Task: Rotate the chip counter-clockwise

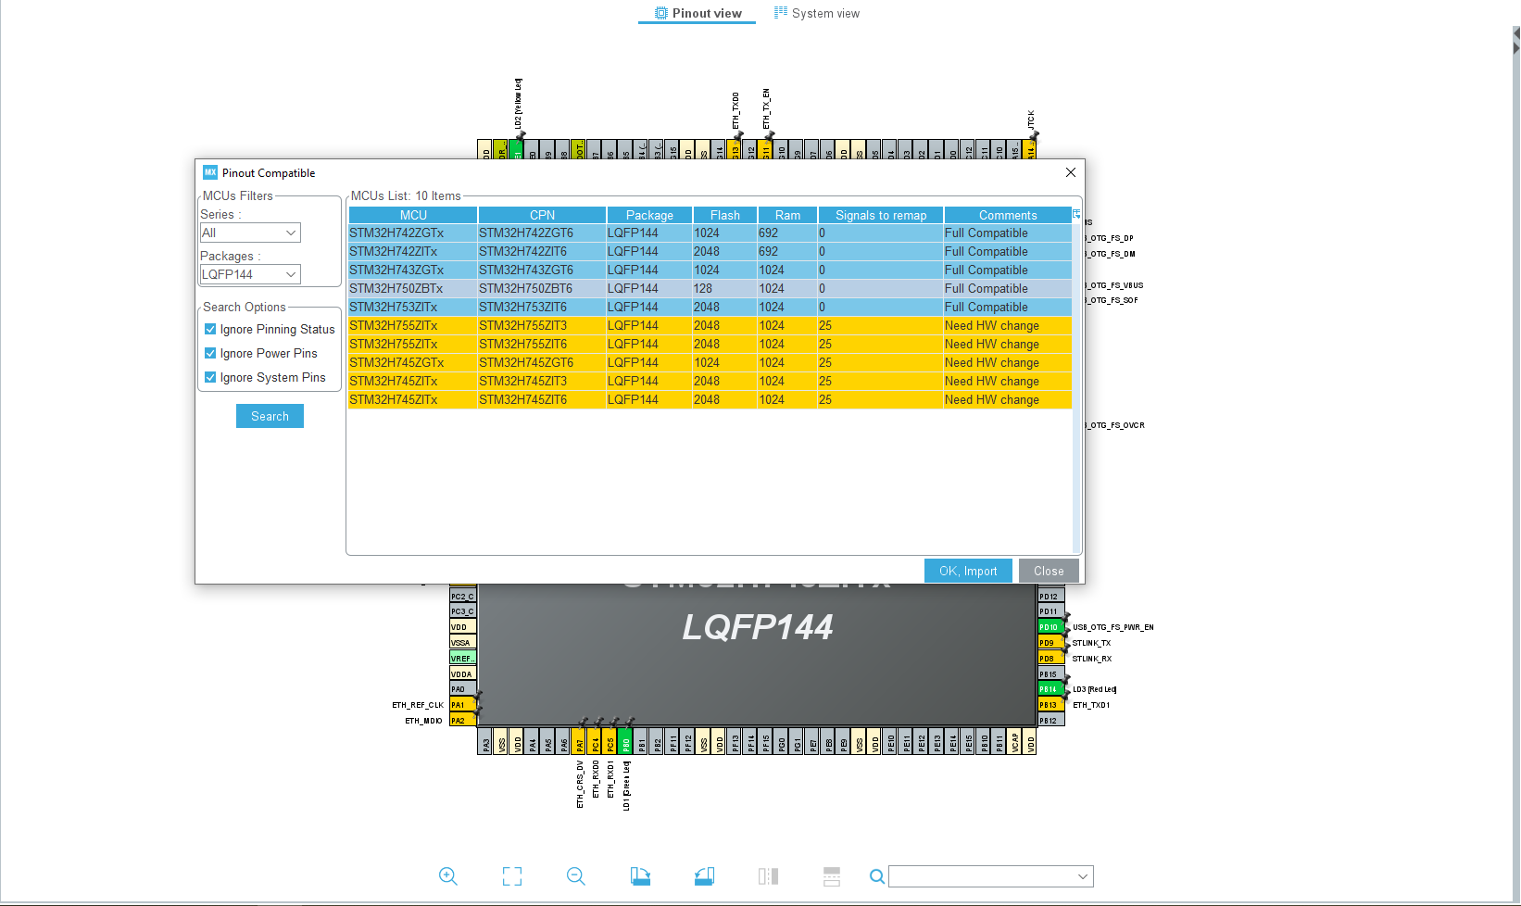Action: (x=704, y=876)
